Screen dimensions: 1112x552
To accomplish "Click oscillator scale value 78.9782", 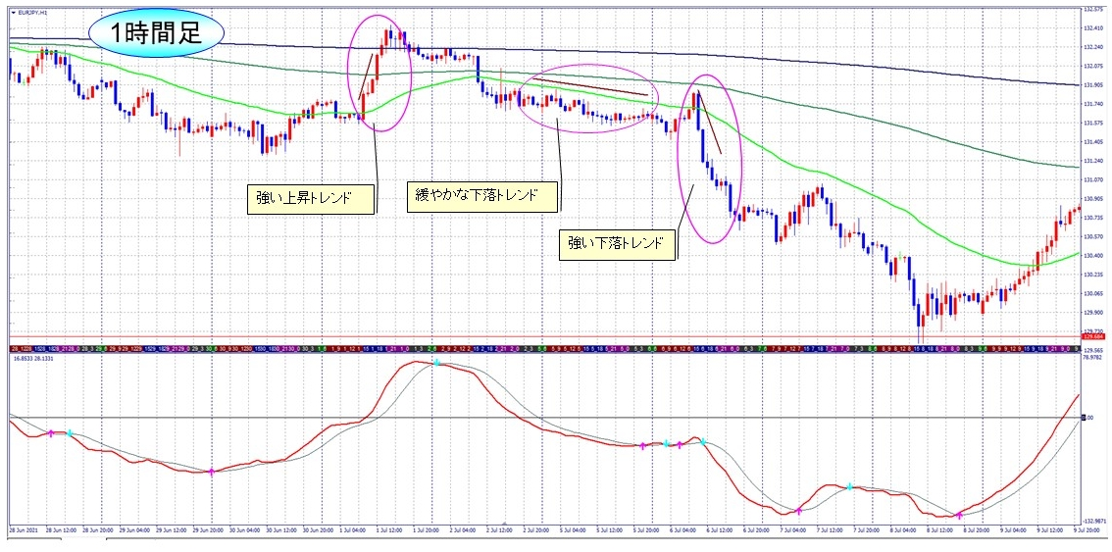I will (x=1090, y=358).
